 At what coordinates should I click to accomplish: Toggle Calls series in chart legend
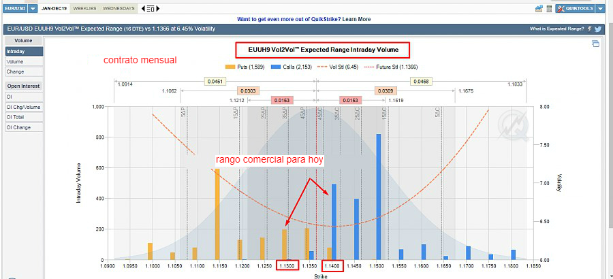pyautogui.click(x=286, y=67)
